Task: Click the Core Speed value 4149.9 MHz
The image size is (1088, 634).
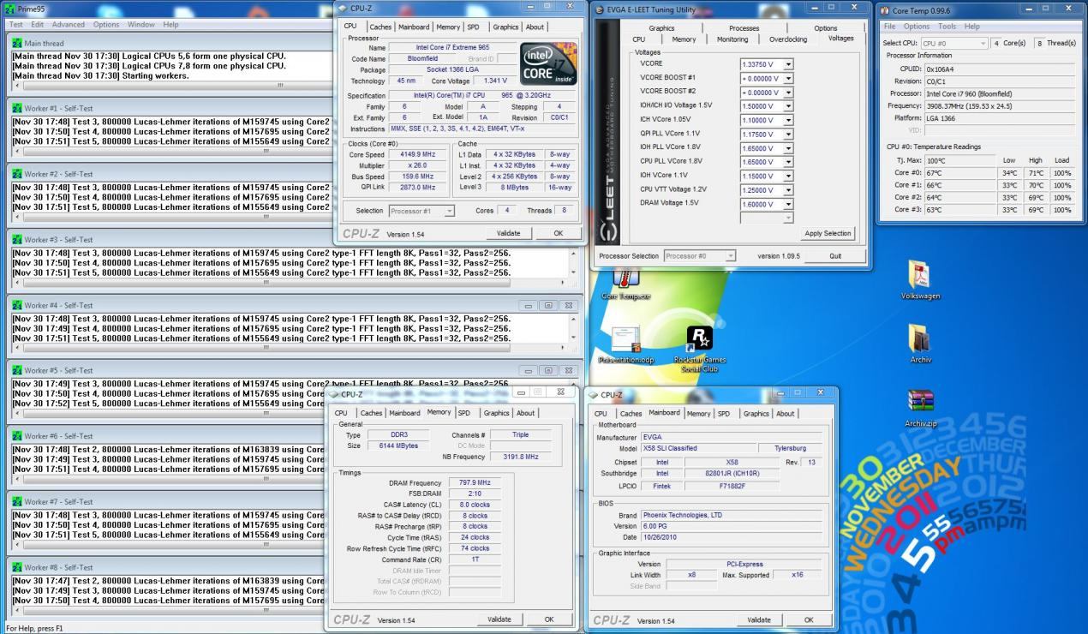Action: click(416, 154)
